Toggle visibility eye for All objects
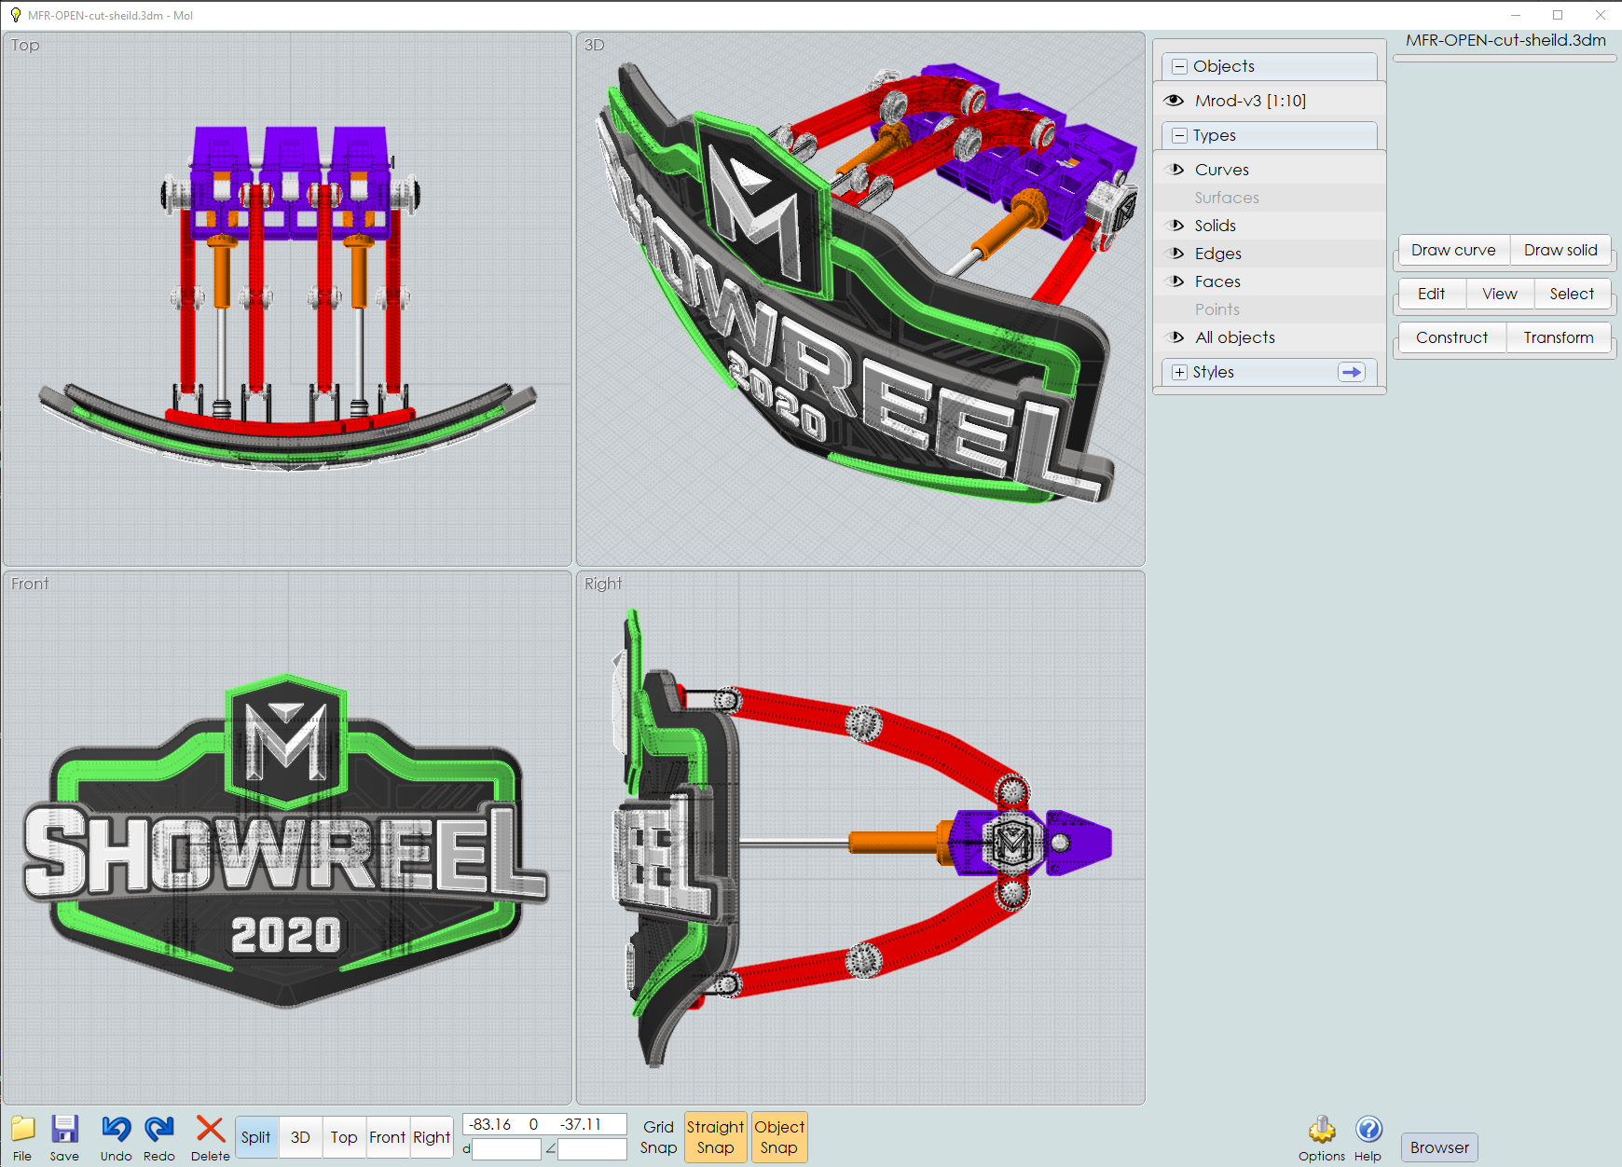1622x1167 pixels. click(x=1176, y=337)
